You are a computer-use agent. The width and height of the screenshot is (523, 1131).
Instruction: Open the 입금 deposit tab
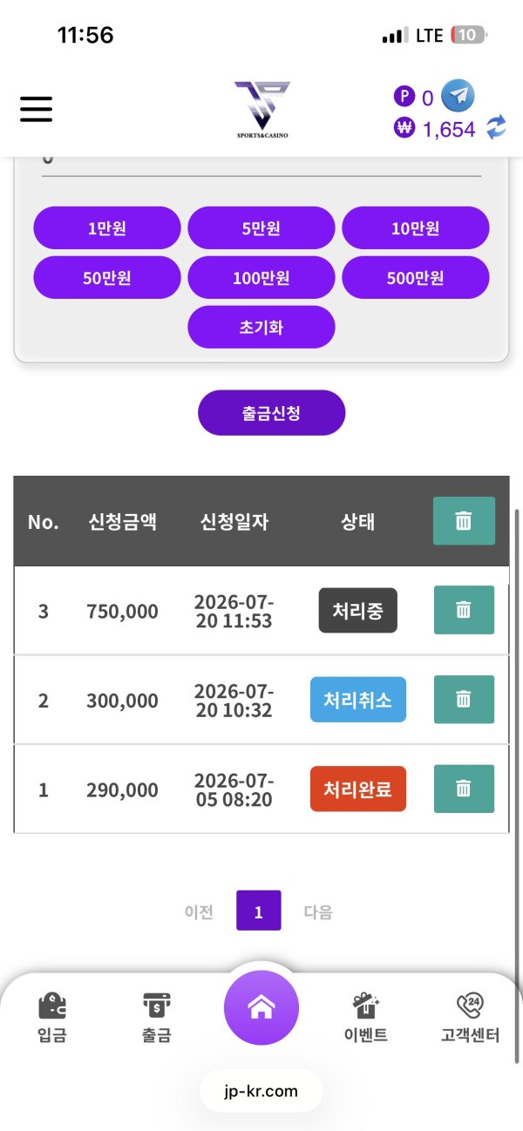pos(52,1018)
